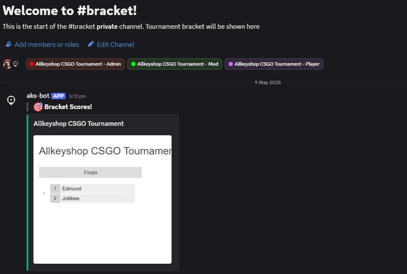
Task: Click the dart target emoji
Action: [x=38, y=107]
